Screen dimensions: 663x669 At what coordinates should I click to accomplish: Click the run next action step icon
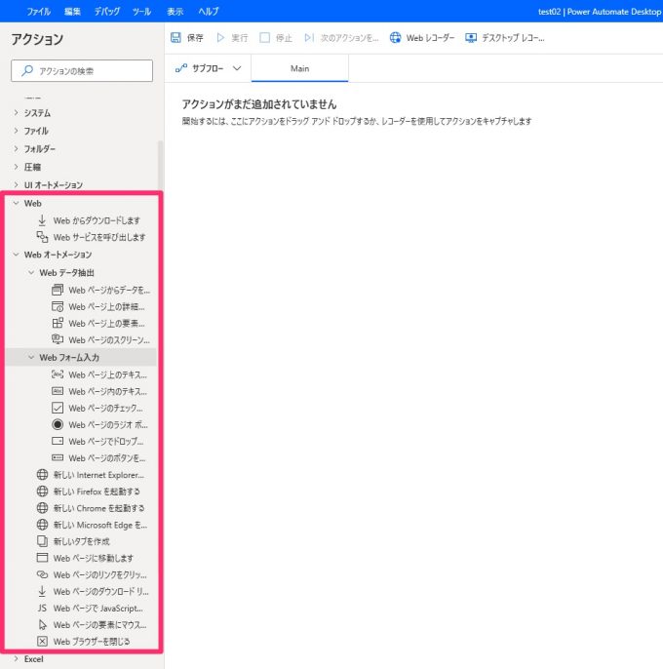309,37
